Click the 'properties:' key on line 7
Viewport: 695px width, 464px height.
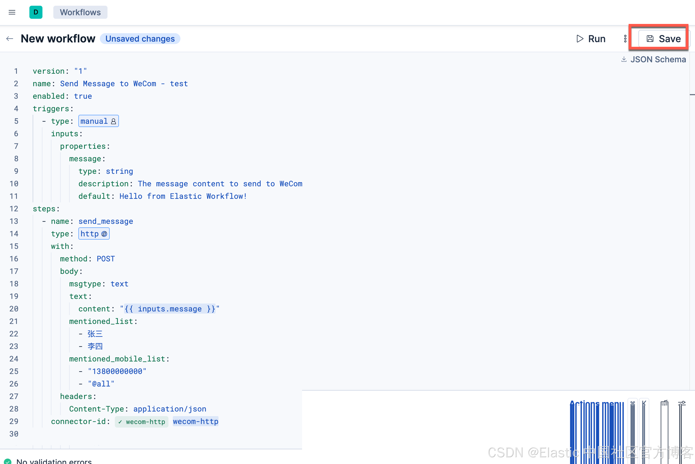point(85,146)
